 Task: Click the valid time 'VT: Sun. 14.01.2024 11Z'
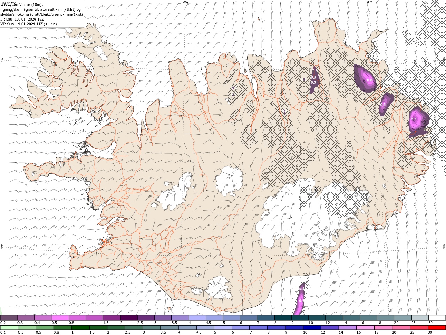21,24
